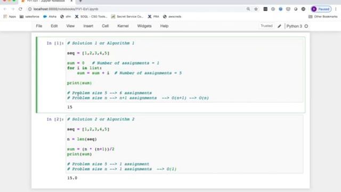Select the Solution 2 code cell editor
The height and width of the screenshot is (192, 341).
pyautogui.click(x=184, y=144)
